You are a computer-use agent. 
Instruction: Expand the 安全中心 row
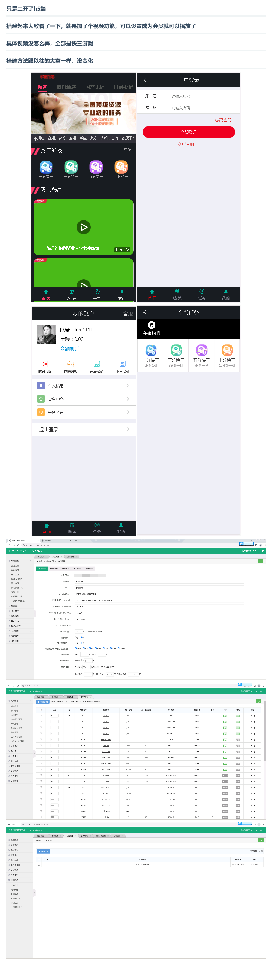[83, 399]
